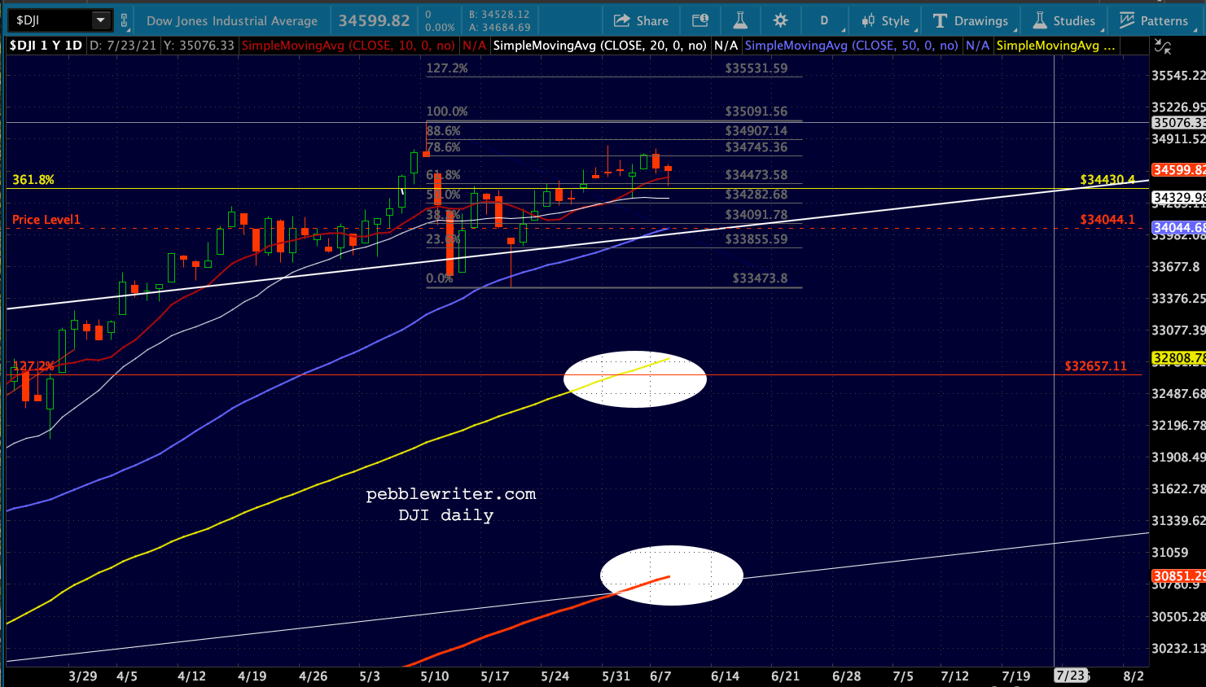
Task: Click the $DJI 1 Y 1D chart label
Action: tap(46, 46)
